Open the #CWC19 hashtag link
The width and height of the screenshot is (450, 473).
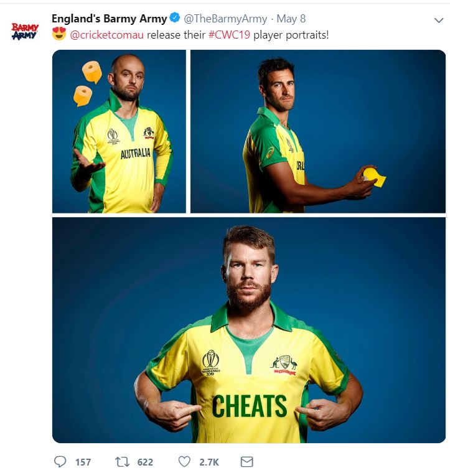[x=229, y=35]
